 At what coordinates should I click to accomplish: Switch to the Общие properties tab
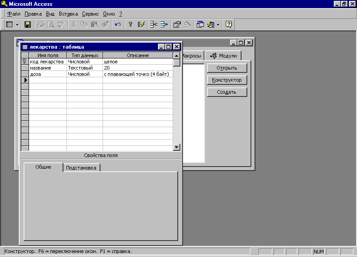[x=43, y=167]
